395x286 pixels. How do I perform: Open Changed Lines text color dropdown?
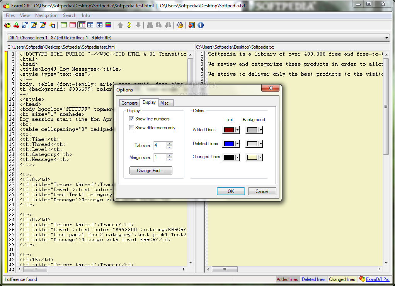237,157
